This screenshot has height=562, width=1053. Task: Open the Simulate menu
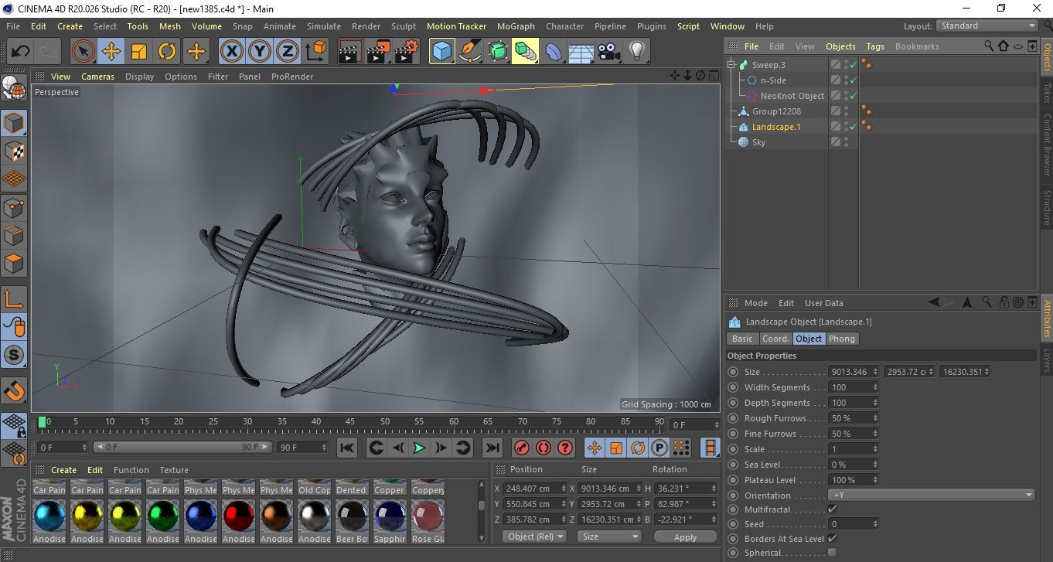click(323, 26)
